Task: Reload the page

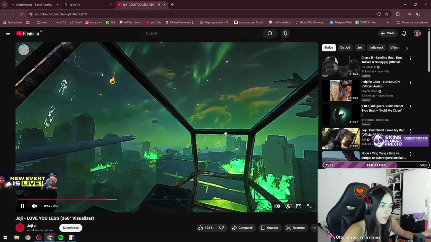Action: pyautogui.click(x=21, y=14)
